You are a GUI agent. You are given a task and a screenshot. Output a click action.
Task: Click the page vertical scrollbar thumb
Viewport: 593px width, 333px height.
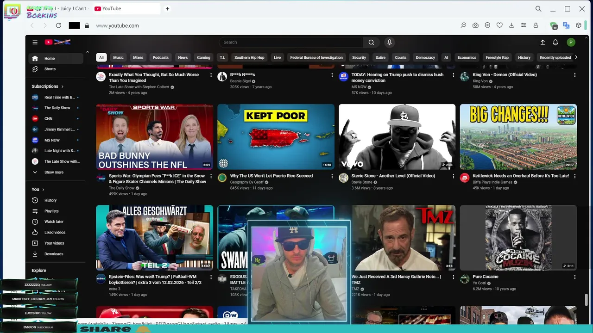pos(587,300)
